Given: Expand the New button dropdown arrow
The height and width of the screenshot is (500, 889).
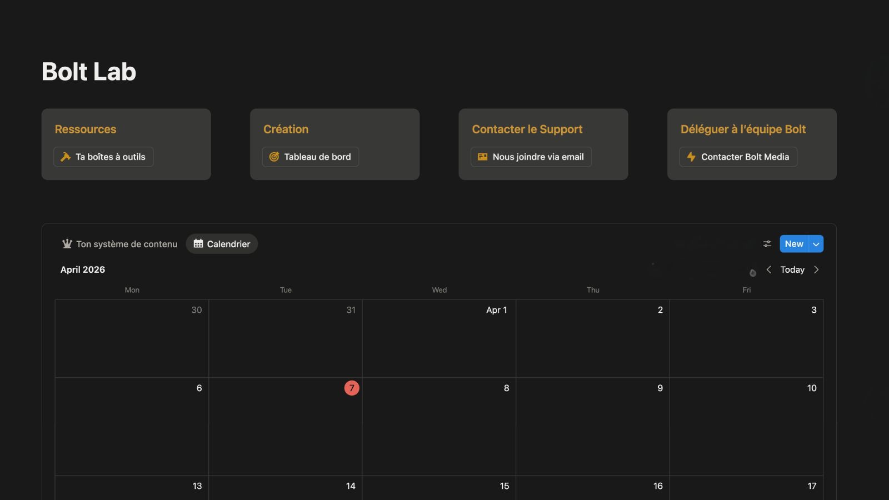Looking at the screenshot, I should (x=816, y=244).
